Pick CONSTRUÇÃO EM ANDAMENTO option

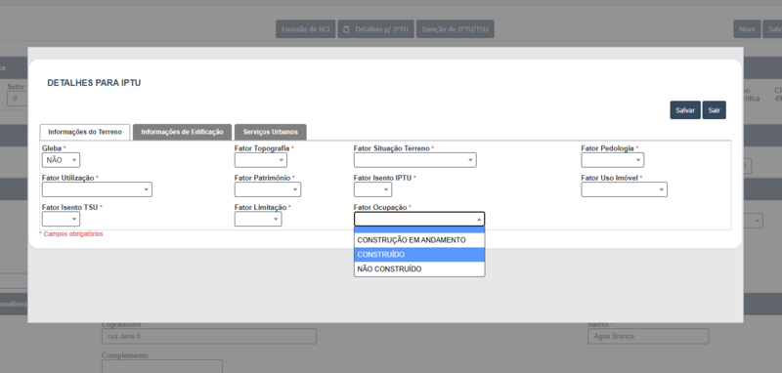click(419, 240)
